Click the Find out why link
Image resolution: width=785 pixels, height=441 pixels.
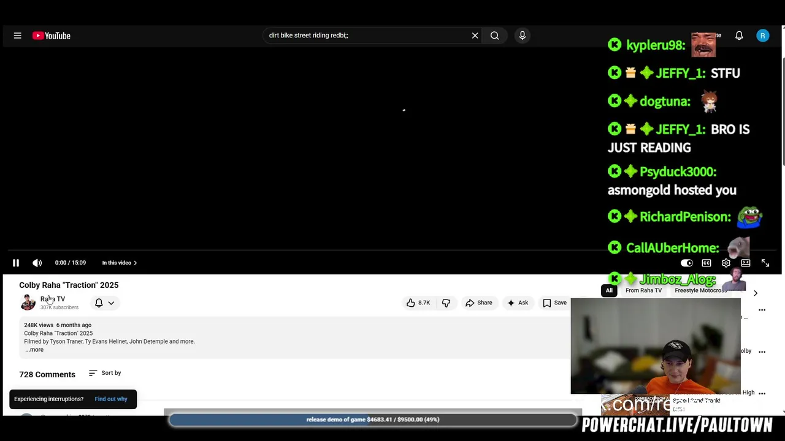(x=111, y=399)
